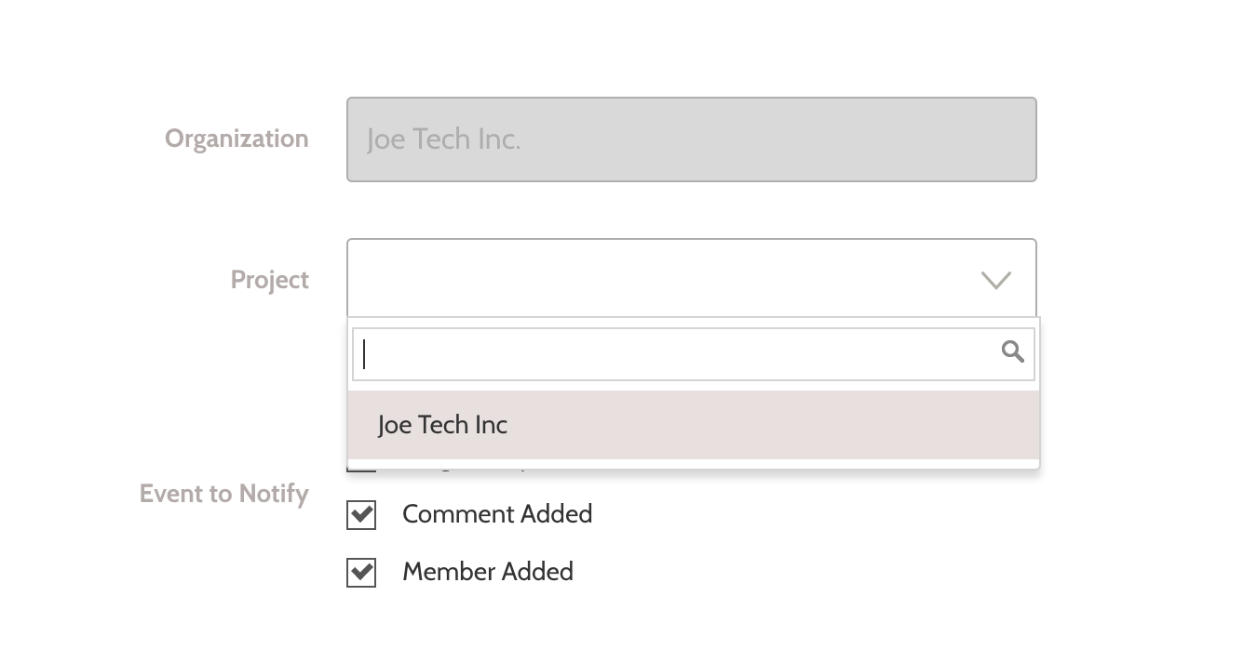Viewport: 1257px width, 649px height.
Task: Click the Event to Notify label
Action: click(x=224, y=494)
